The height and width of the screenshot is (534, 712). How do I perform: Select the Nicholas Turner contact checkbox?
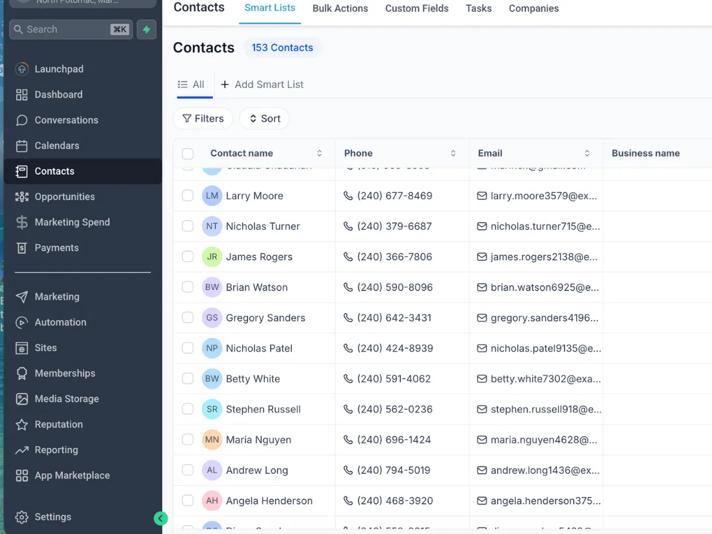click(188, 226)
